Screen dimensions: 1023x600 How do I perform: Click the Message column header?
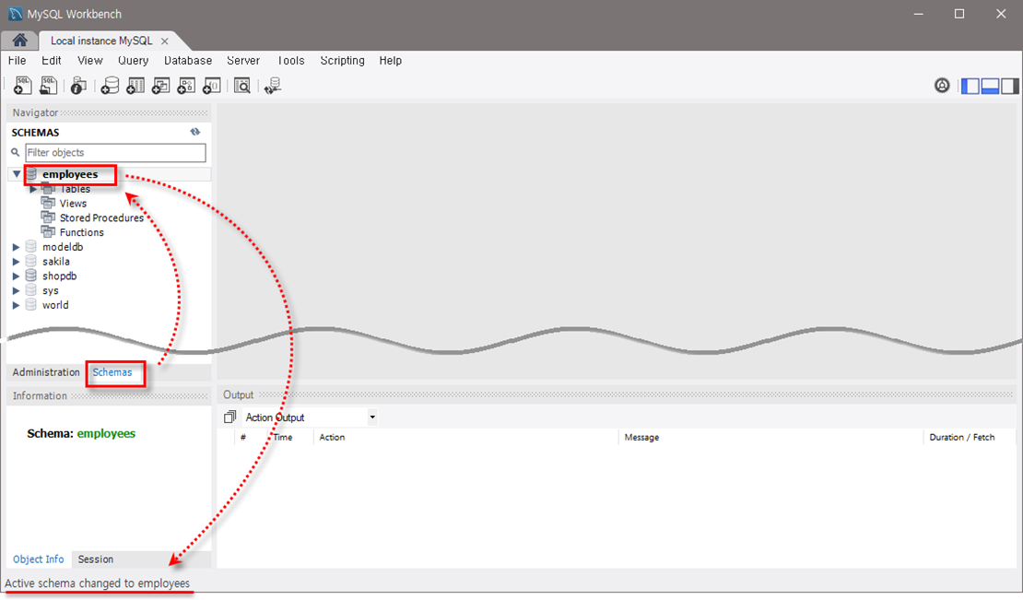[641, 438]
